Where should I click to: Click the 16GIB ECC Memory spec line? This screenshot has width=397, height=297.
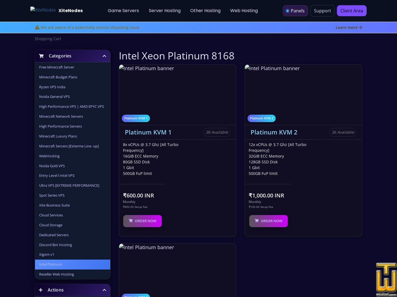[141, 156]
